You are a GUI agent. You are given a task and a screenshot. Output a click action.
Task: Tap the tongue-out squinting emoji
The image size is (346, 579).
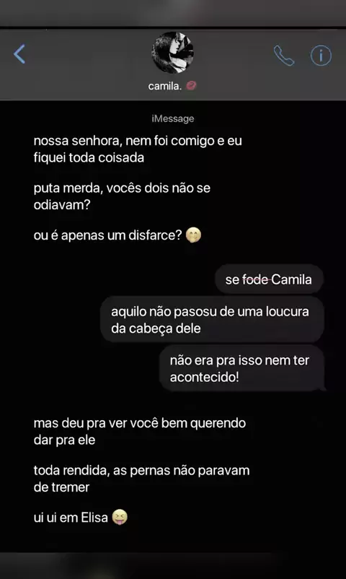(x=120, y=518)
